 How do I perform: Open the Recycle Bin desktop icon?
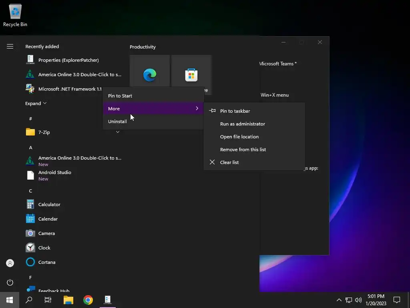click(15, 15)
